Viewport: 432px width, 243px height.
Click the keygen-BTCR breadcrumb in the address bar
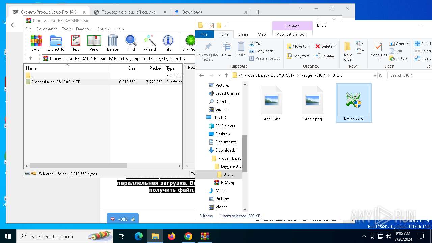tap(313, 75)
